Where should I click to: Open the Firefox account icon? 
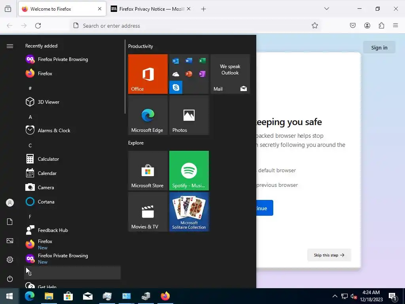tap(367, 26)
